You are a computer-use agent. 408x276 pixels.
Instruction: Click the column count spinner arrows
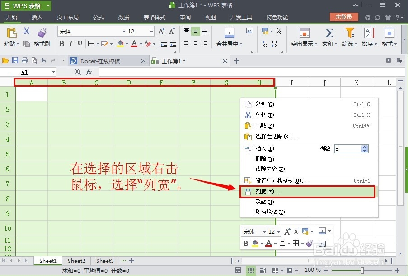coord(365,149)
